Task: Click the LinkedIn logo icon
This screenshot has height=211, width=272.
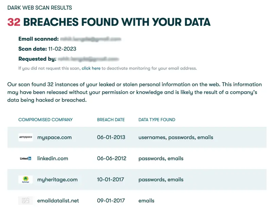Action: (x=26, y=159)
